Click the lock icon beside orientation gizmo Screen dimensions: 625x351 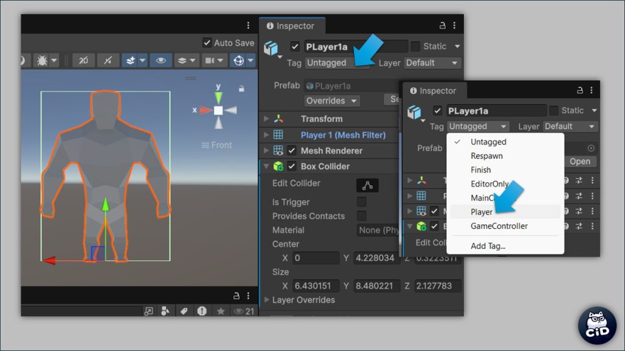click(242, 88)
